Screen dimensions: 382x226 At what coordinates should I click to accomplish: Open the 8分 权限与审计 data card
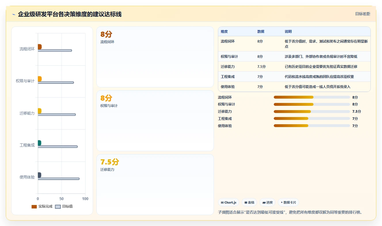155,121
